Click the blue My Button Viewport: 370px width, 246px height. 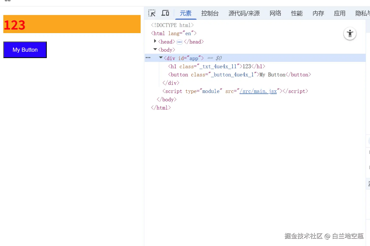(25, 50)
